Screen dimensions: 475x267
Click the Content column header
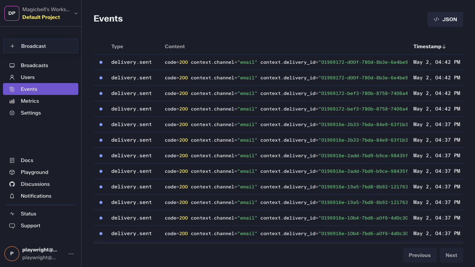click(x=175, y=46)
